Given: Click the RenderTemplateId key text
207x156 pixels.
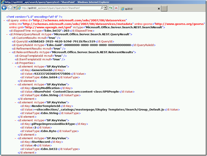Looking at the screenshot, I should coord(46,106).
